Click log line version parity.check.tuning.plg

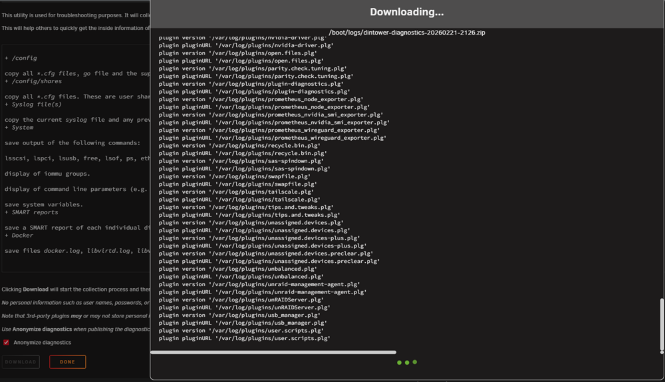point(253,69)
